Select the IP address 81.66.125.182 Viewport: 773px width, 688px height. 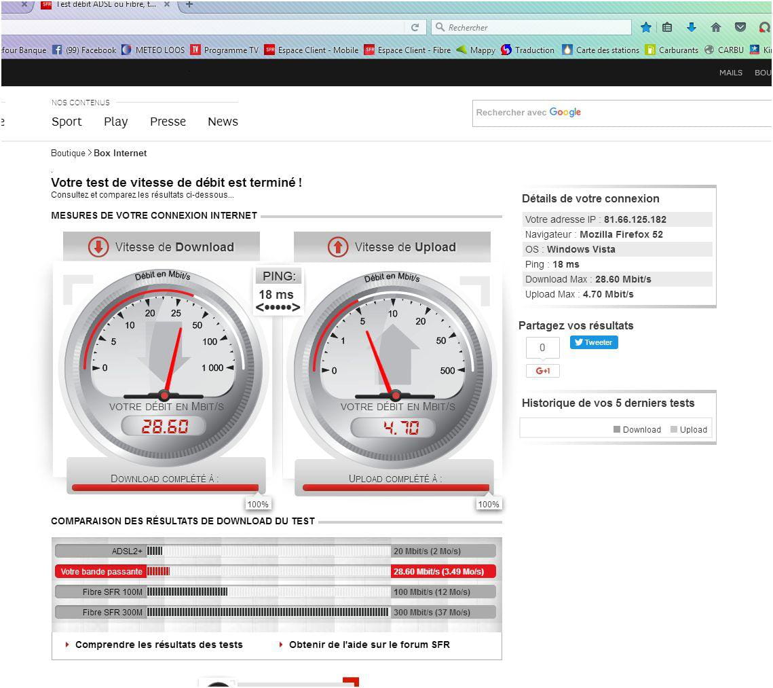[635, 219]
